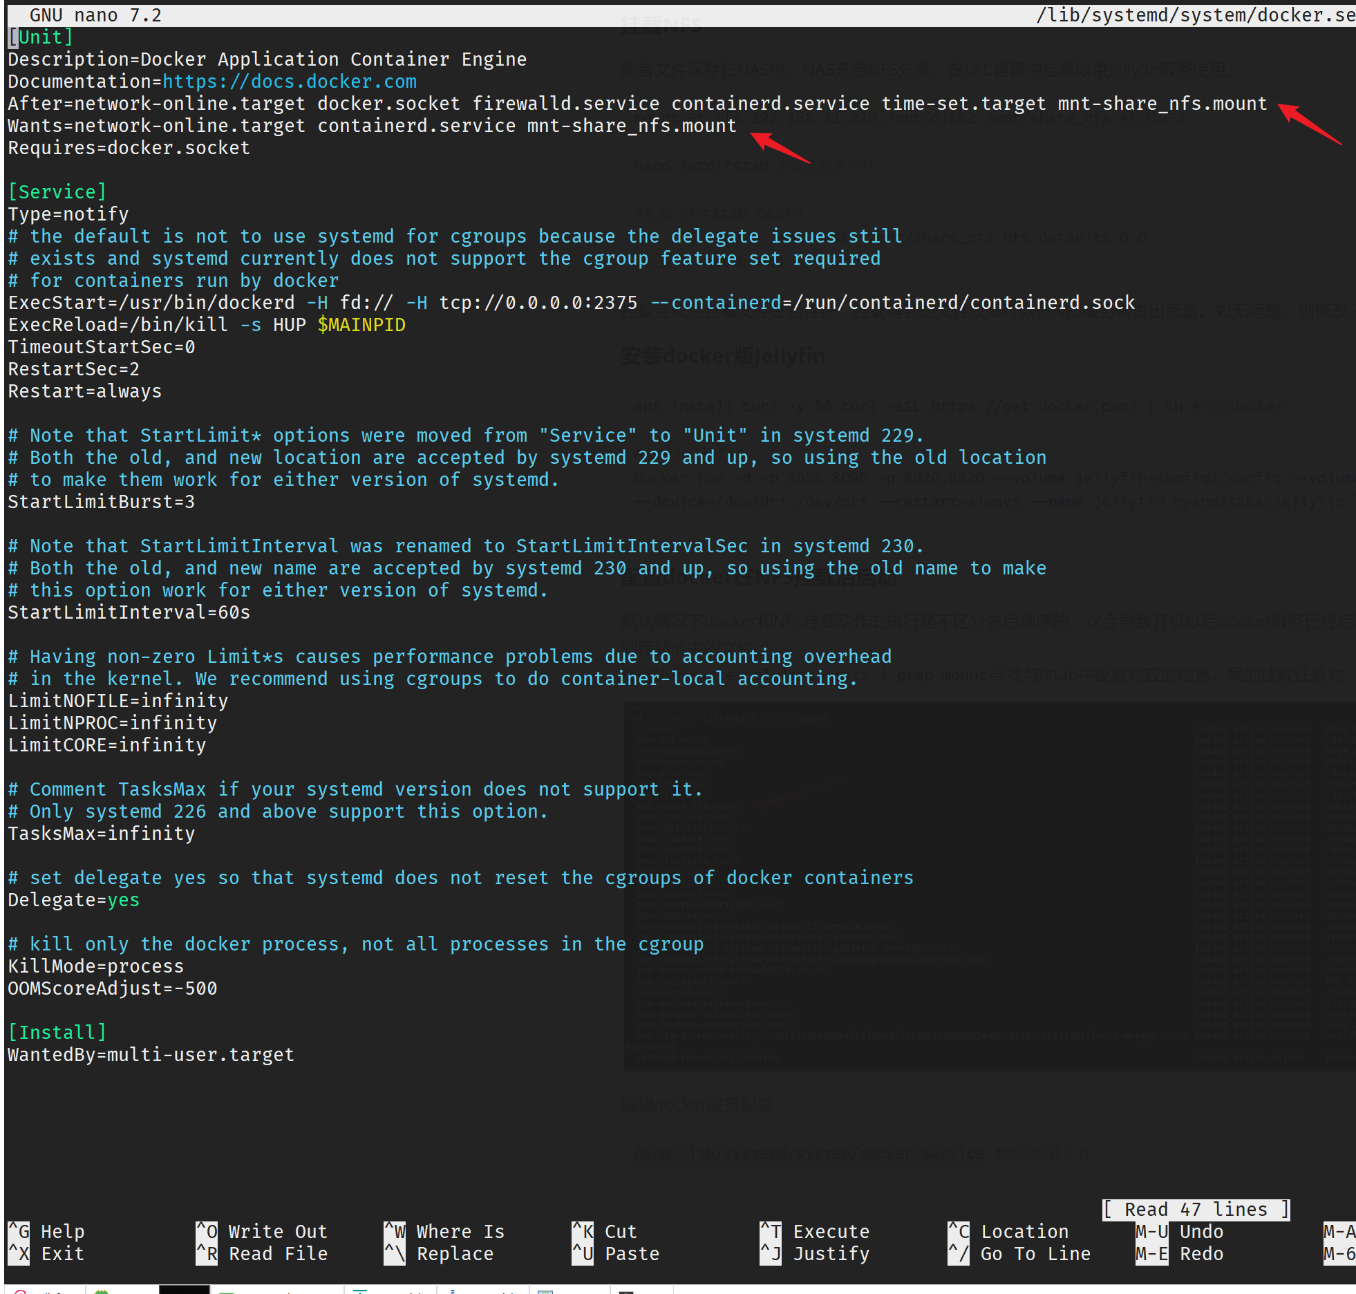Place cursor on the [Unit] section header

coord(41,37)
